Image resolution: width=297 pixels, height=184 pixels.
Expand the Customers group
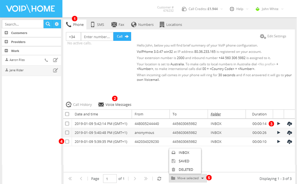pos(6,33)
